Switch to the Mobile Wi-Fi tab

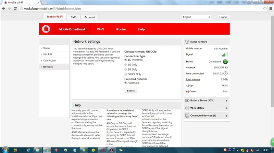55,17
